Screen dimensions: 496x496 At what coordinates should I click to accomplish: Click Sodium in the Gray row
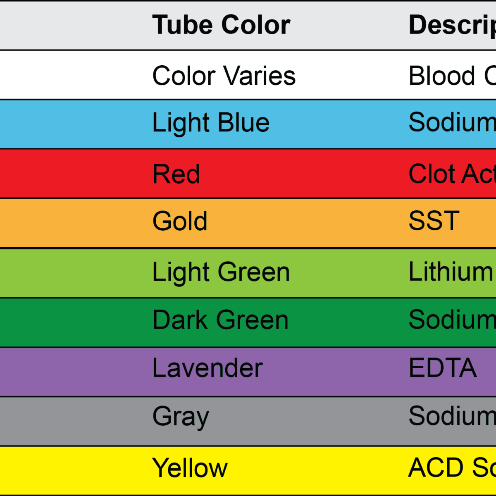point(452,416)
